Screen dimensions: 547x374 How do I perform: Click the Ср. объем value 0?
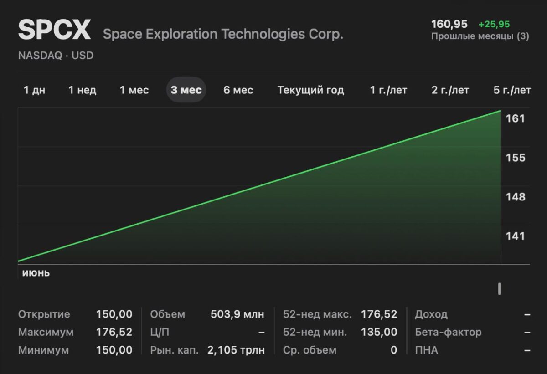393,350
